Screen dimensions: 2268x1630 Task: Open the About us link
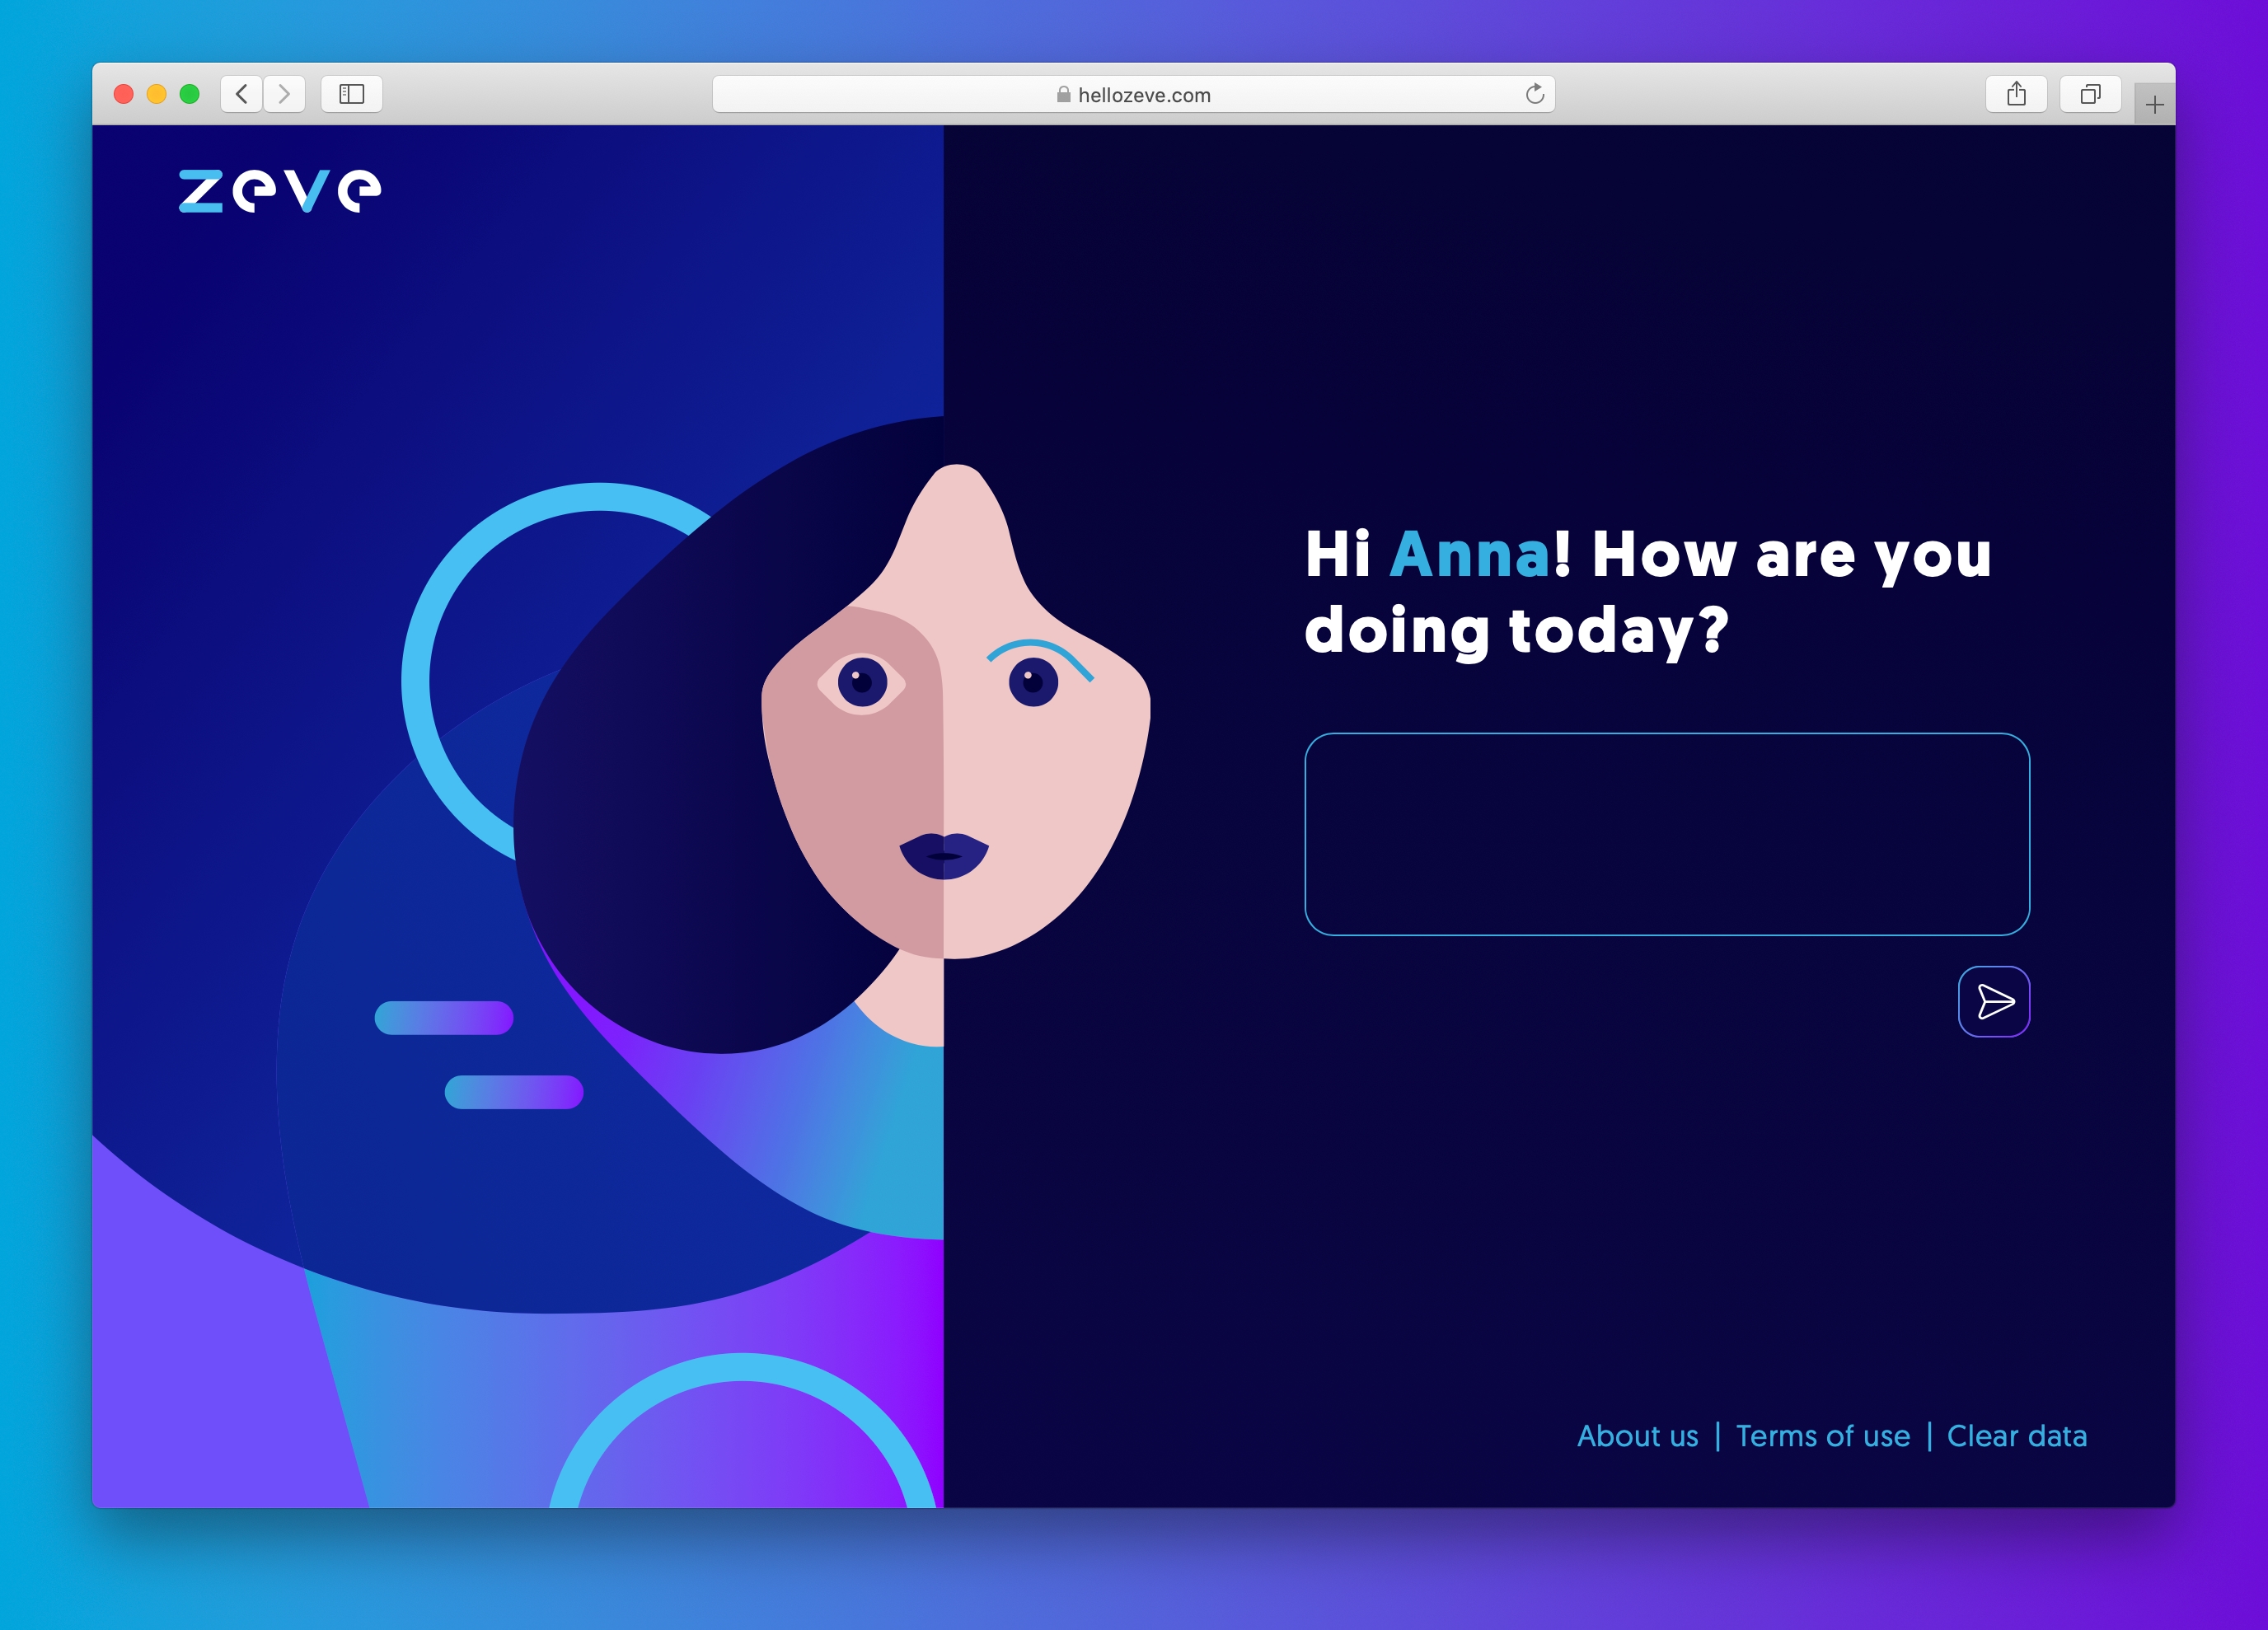coord(1637,1436)
